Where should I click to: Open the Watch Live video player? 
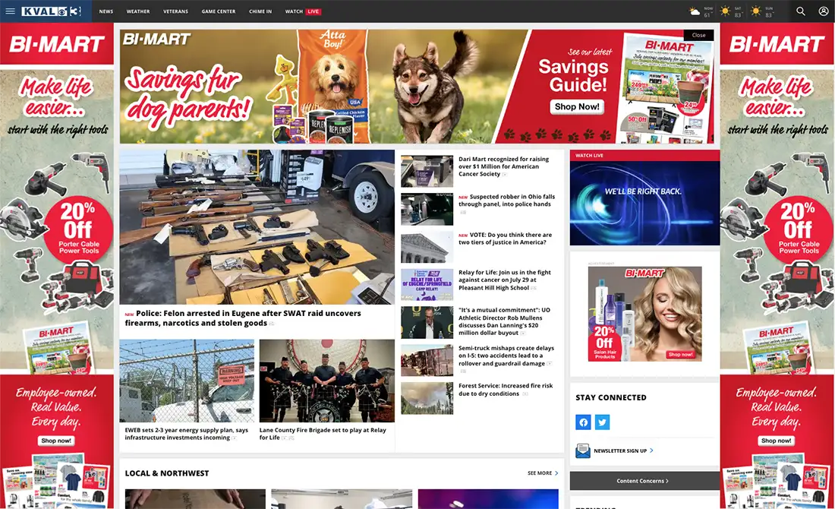click(644, 203)
